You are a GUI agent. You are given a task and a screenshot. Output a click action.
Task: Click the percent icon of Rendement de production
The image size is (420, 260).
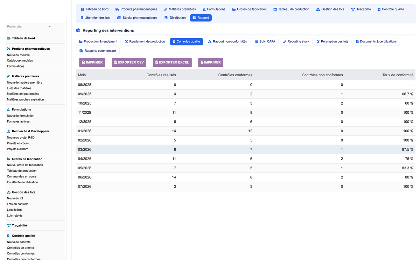click(x=126, y=42)
